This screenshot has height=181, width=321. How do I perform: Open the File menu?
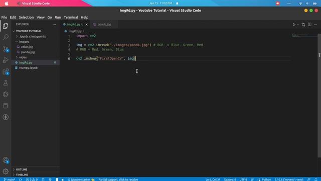coord(4,18)
